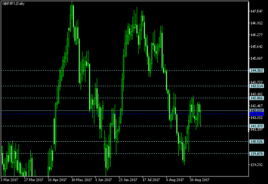Select the 144.360 price level label
Image resolution: width=268 pixels, height=184 pixels.
tap(257, 70)
